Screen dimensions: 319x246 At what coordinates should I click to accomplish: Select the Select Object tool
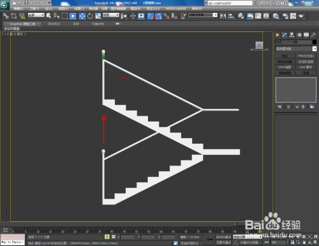pyautogui.click(x=48, y=16)
